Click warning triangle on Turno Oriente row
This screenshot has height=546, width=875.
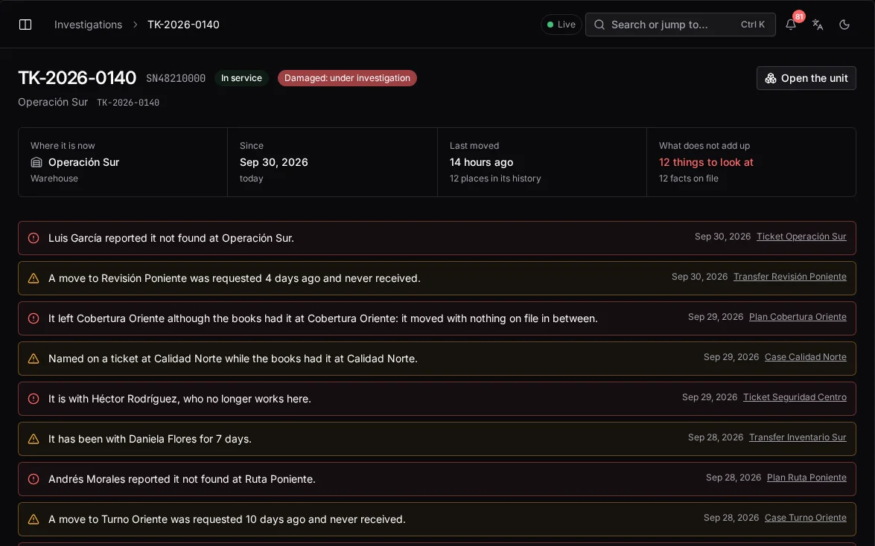coord(34,519)
